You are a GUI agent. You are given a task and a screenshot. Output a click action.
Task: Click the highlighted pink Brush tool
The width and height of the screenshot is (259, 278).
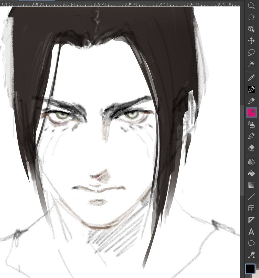[251, 113]
